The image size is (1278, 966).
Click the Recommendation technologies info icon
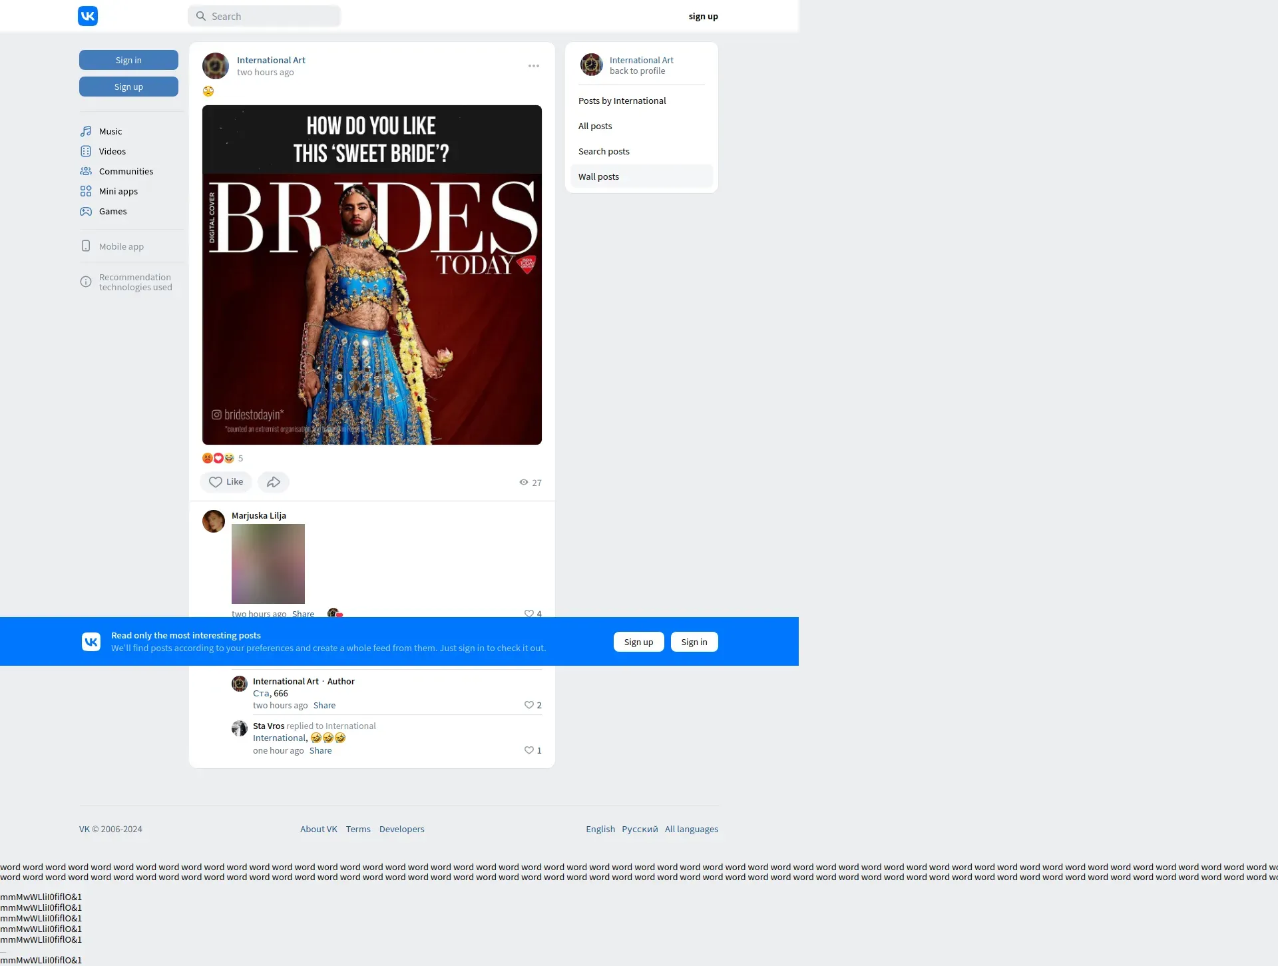point(86,282)
